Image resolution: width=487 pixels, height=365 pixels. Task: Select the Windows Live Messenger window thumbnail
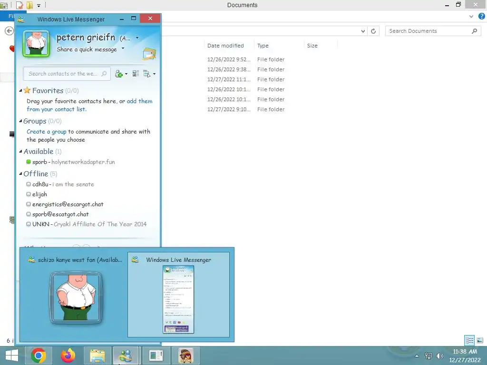179,294
